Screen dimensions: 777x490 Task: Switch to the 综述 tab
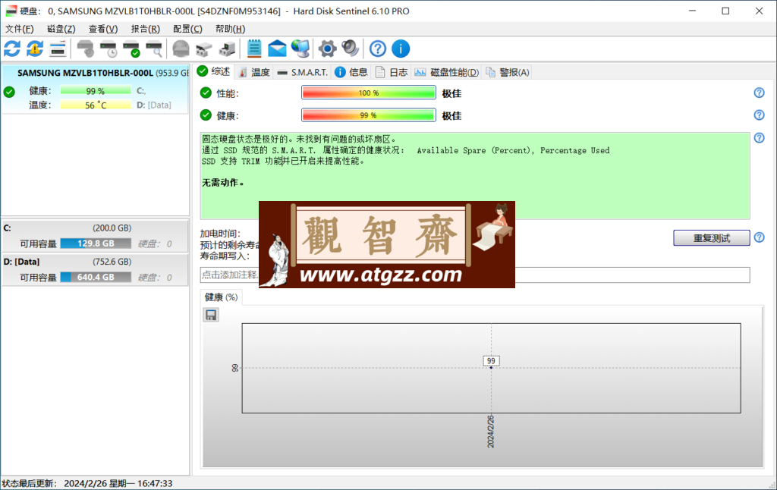[214, 71]
